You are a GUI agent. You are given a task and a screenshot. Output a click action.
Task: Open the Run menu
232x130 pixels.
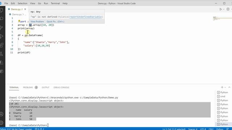(x=46, y=3)
